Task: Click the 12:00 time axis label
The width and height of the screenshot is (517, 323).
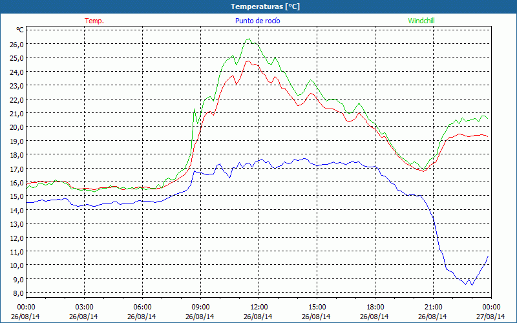Action: (259, 307)
